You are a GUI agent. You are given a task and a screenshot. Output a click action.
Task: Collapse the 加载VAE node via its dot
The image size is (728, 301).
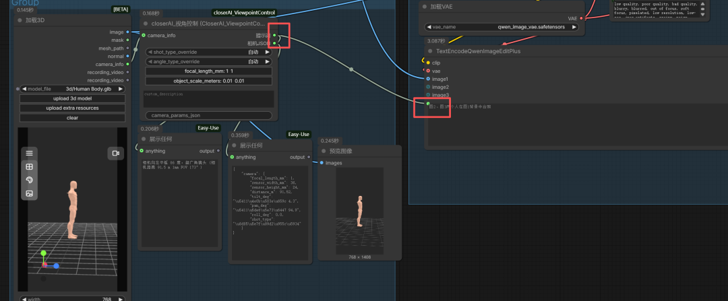click(425, 7)
